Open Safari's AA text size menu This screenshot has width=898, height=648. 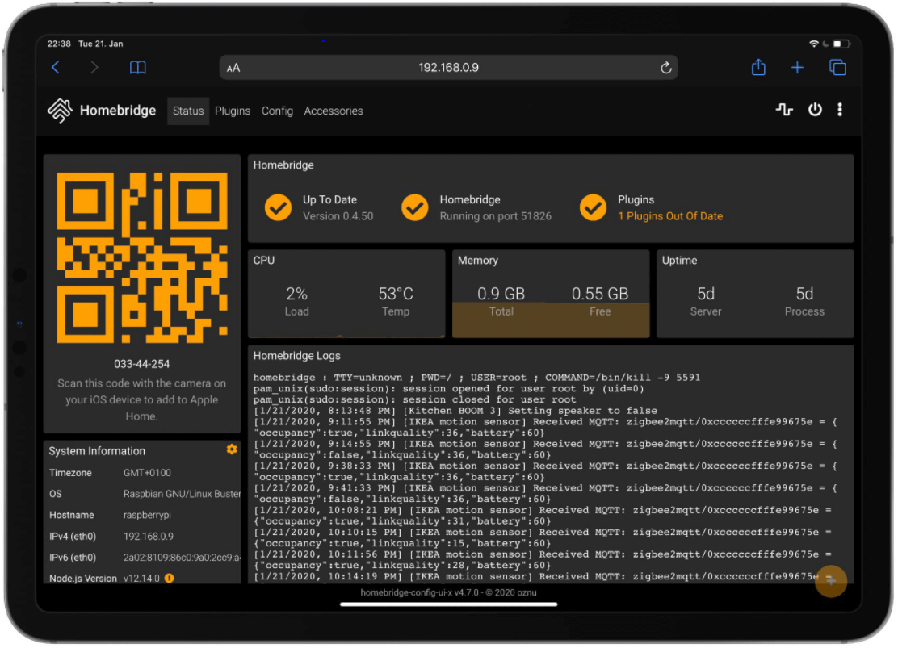[x=233, y=68]
